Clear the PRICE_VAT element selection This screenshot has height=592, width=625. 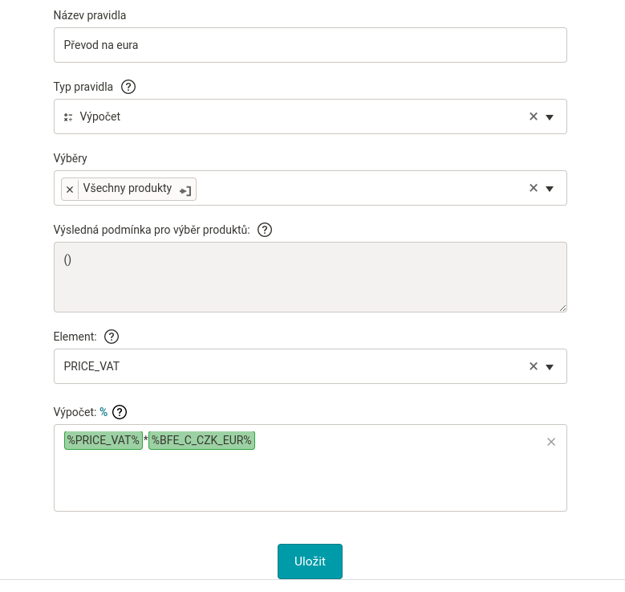point(534,366)
